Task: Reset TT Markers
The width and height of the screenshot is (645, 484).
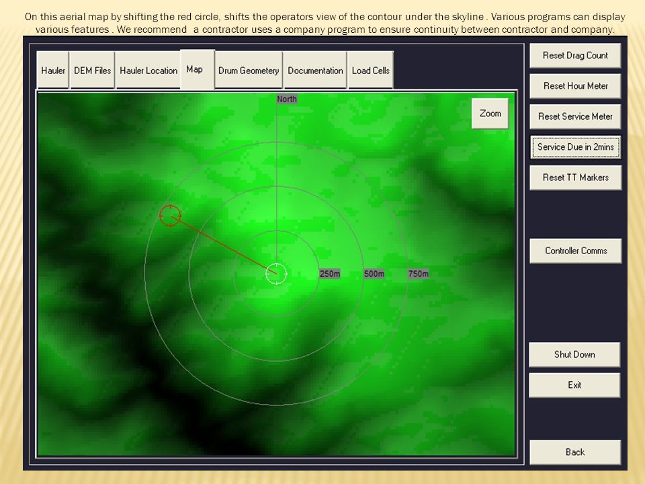Action: [x=576, y=177]
